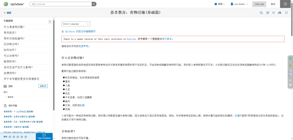
Task: Open the find-in-topic search icon
Action: coord(262,13)
